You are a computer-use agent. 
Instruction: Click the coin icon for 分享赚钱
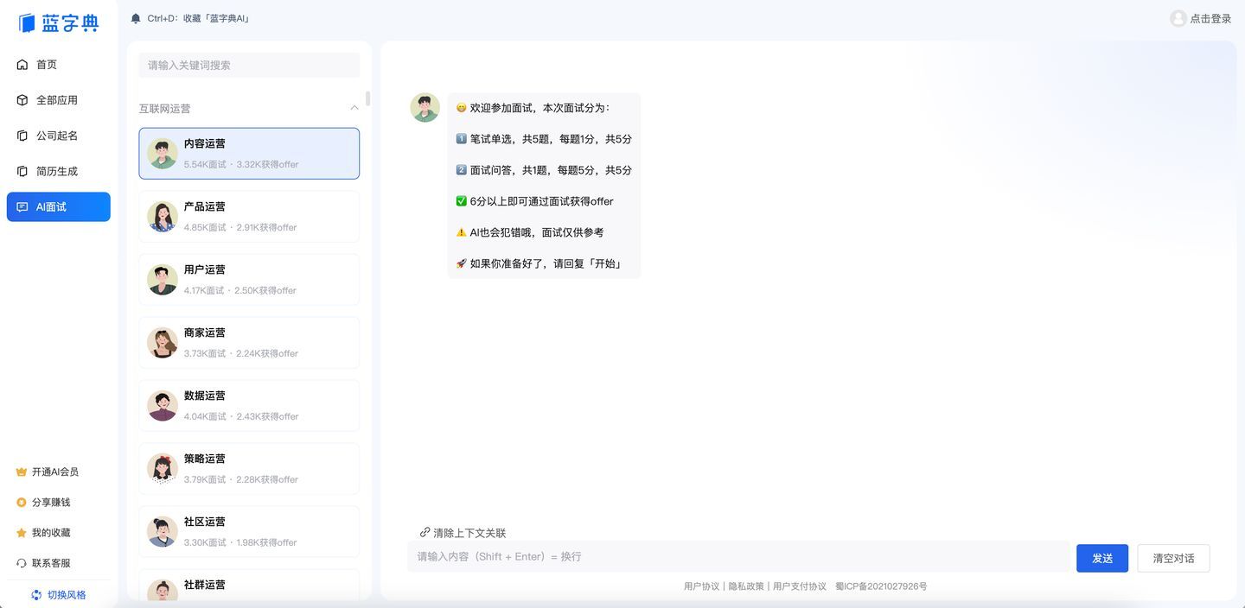22,503
